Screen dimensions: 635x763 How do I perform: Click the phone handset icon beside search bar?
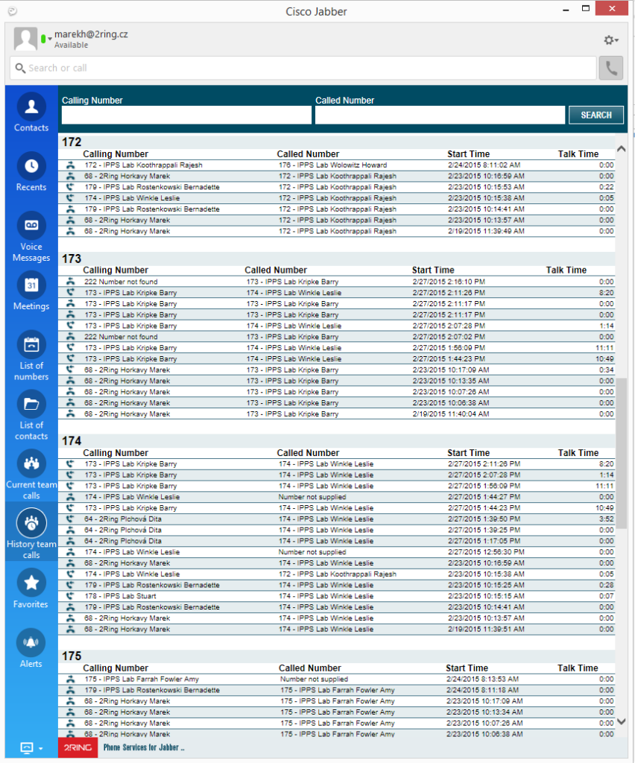click(610, 67)
